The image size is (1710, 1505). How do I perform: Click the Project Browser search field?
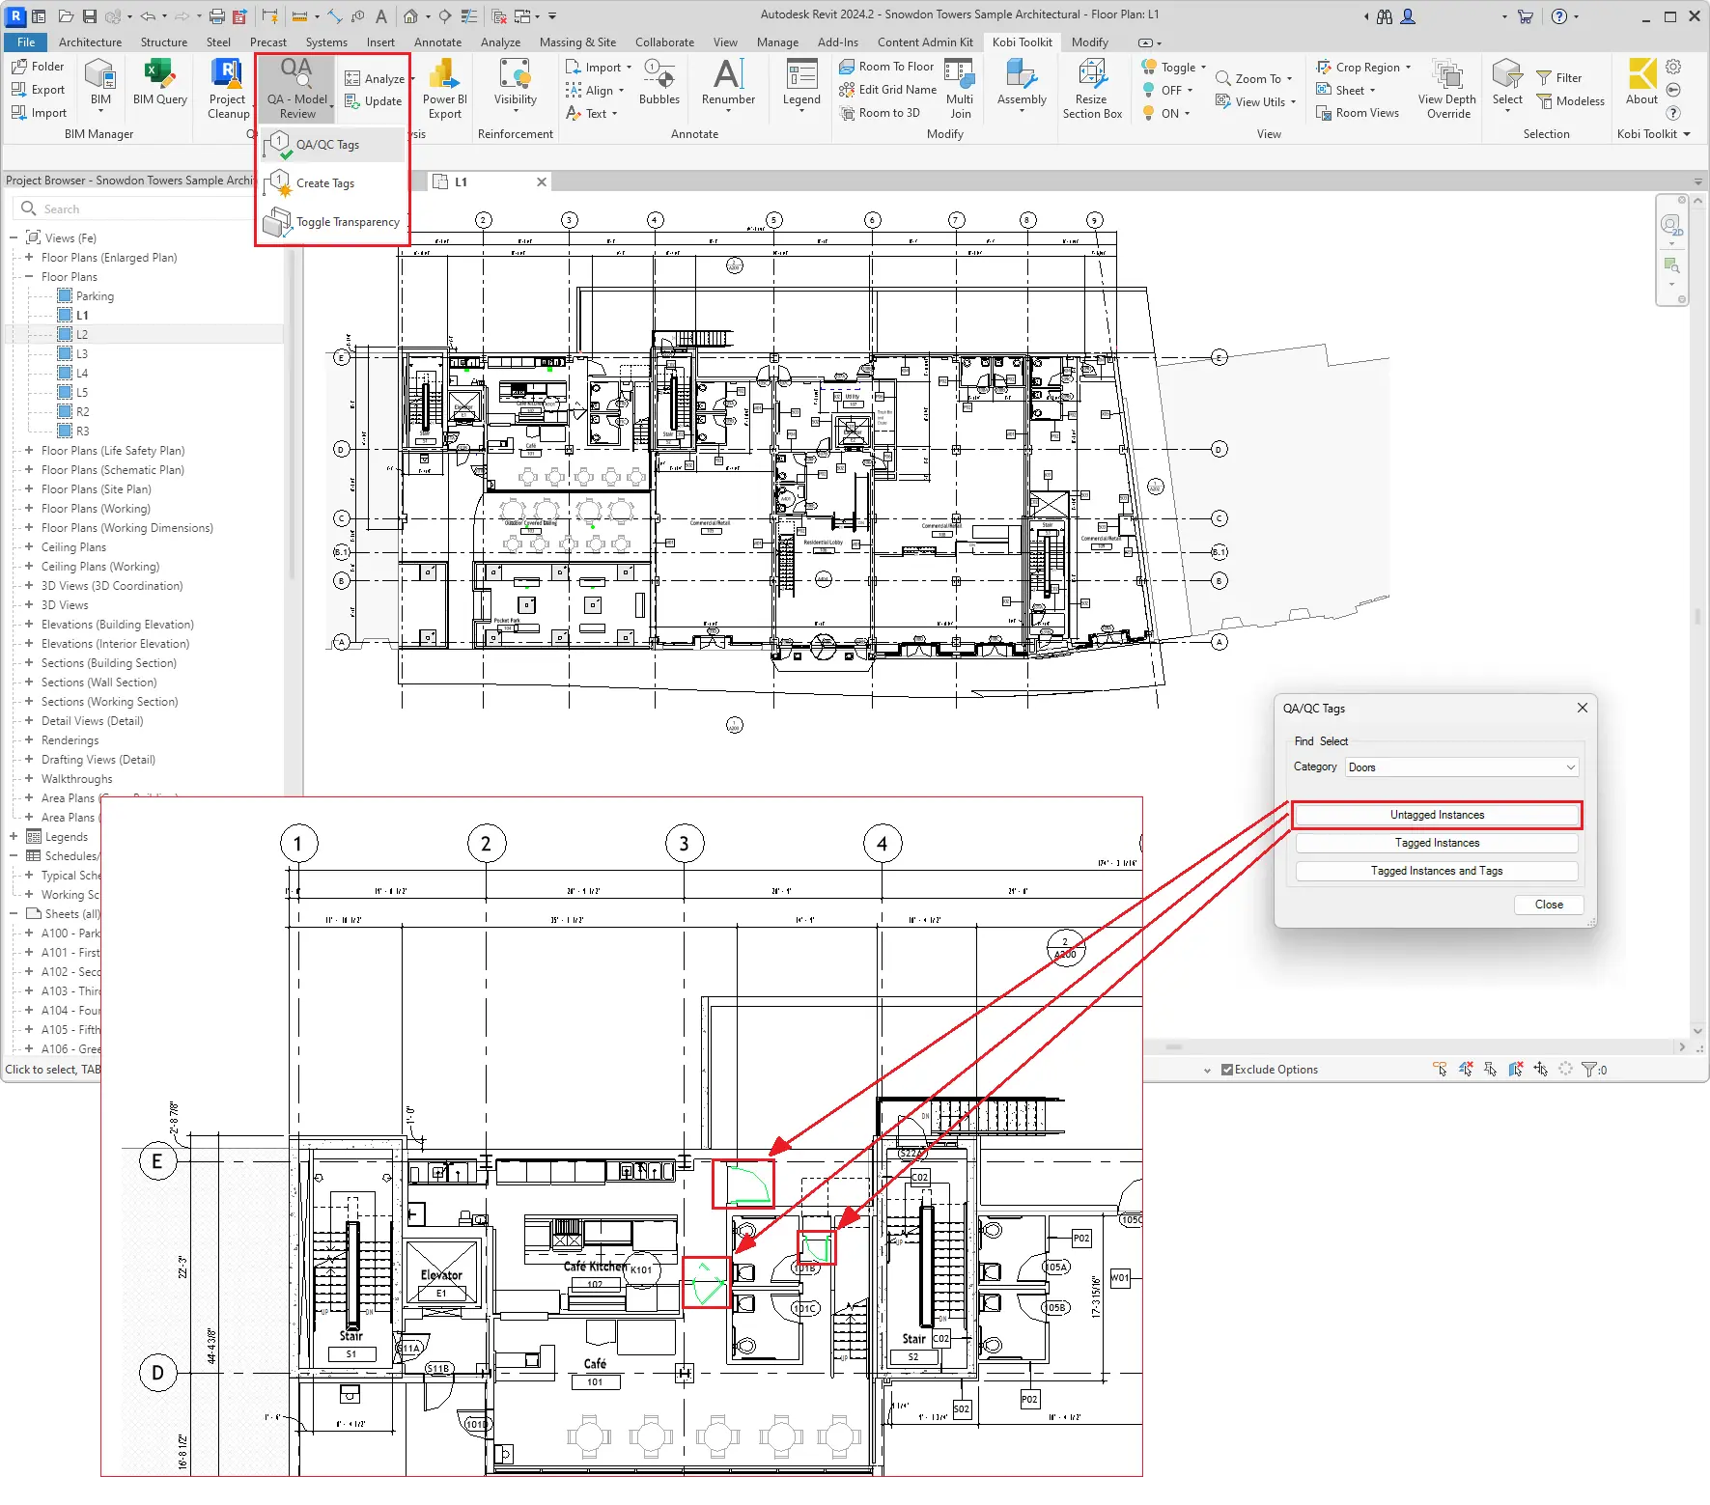[145, 208]
